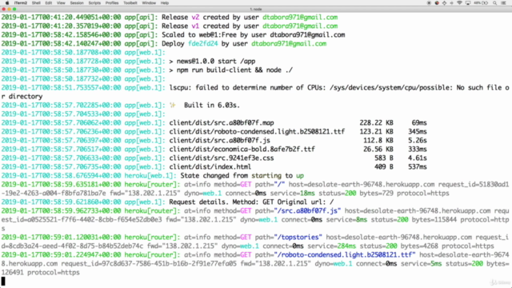
Task: Maximize the window with green button
Action: [x=14, y=9]
